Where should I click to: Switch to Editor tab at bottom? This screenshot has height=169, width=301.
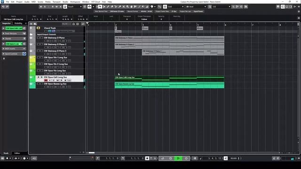(x=17, y=153)
